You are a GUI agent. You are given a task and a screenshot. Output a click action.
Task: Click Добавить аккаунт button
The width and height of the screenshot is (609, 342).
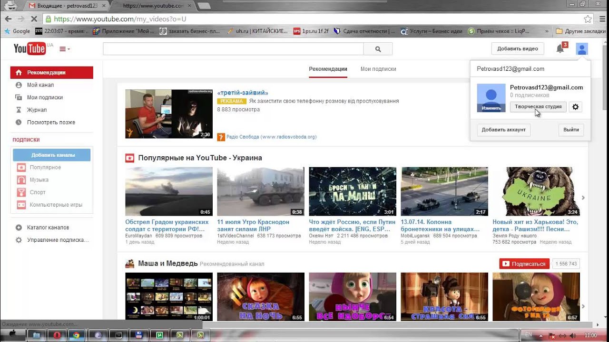(x=503, y=130)
